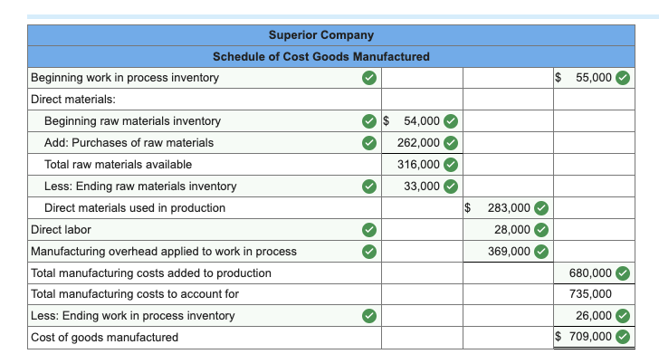
Task: Click the checkmark next to 316,000 total
Action: tap(451, 165)
